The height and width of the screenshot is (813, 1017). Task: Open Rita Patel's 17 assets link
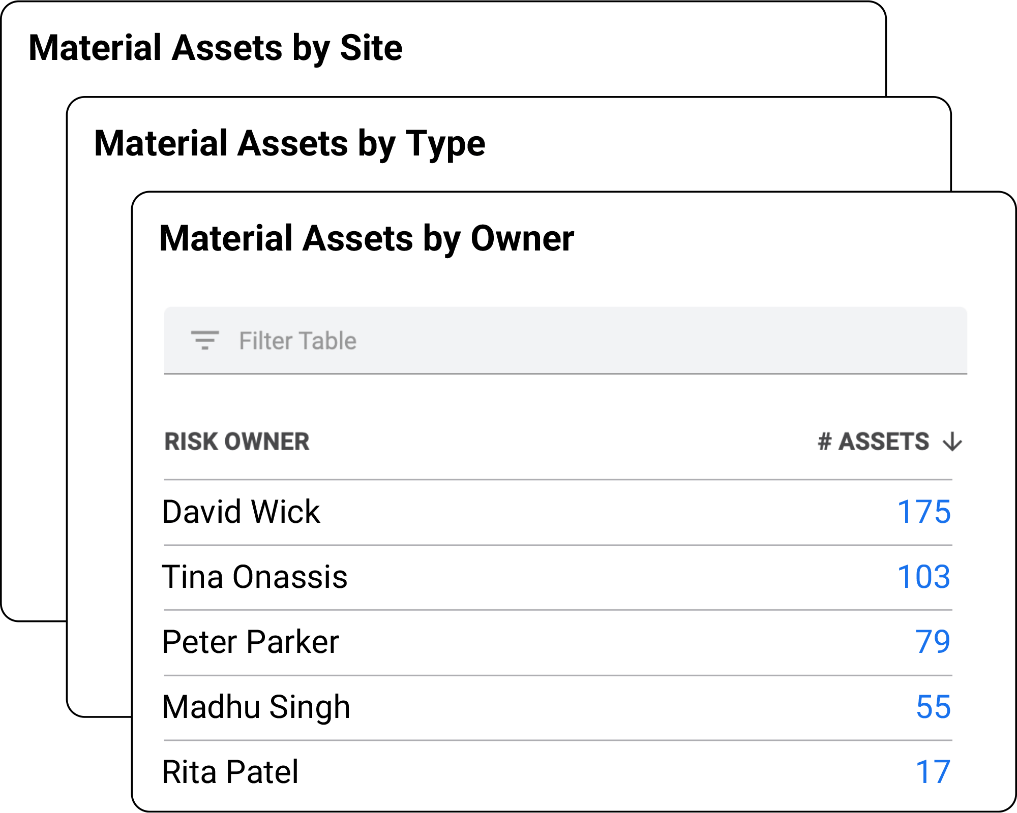933,772
